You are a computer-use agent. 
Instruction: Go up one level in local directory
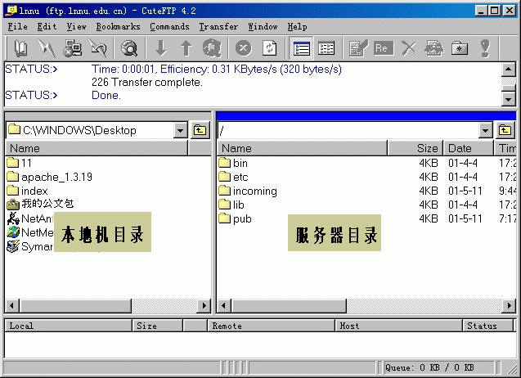click(200, 130)
